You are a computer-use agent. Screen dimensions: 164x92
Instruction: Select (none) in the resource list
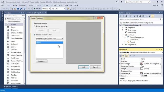click(x=49, y=43)
